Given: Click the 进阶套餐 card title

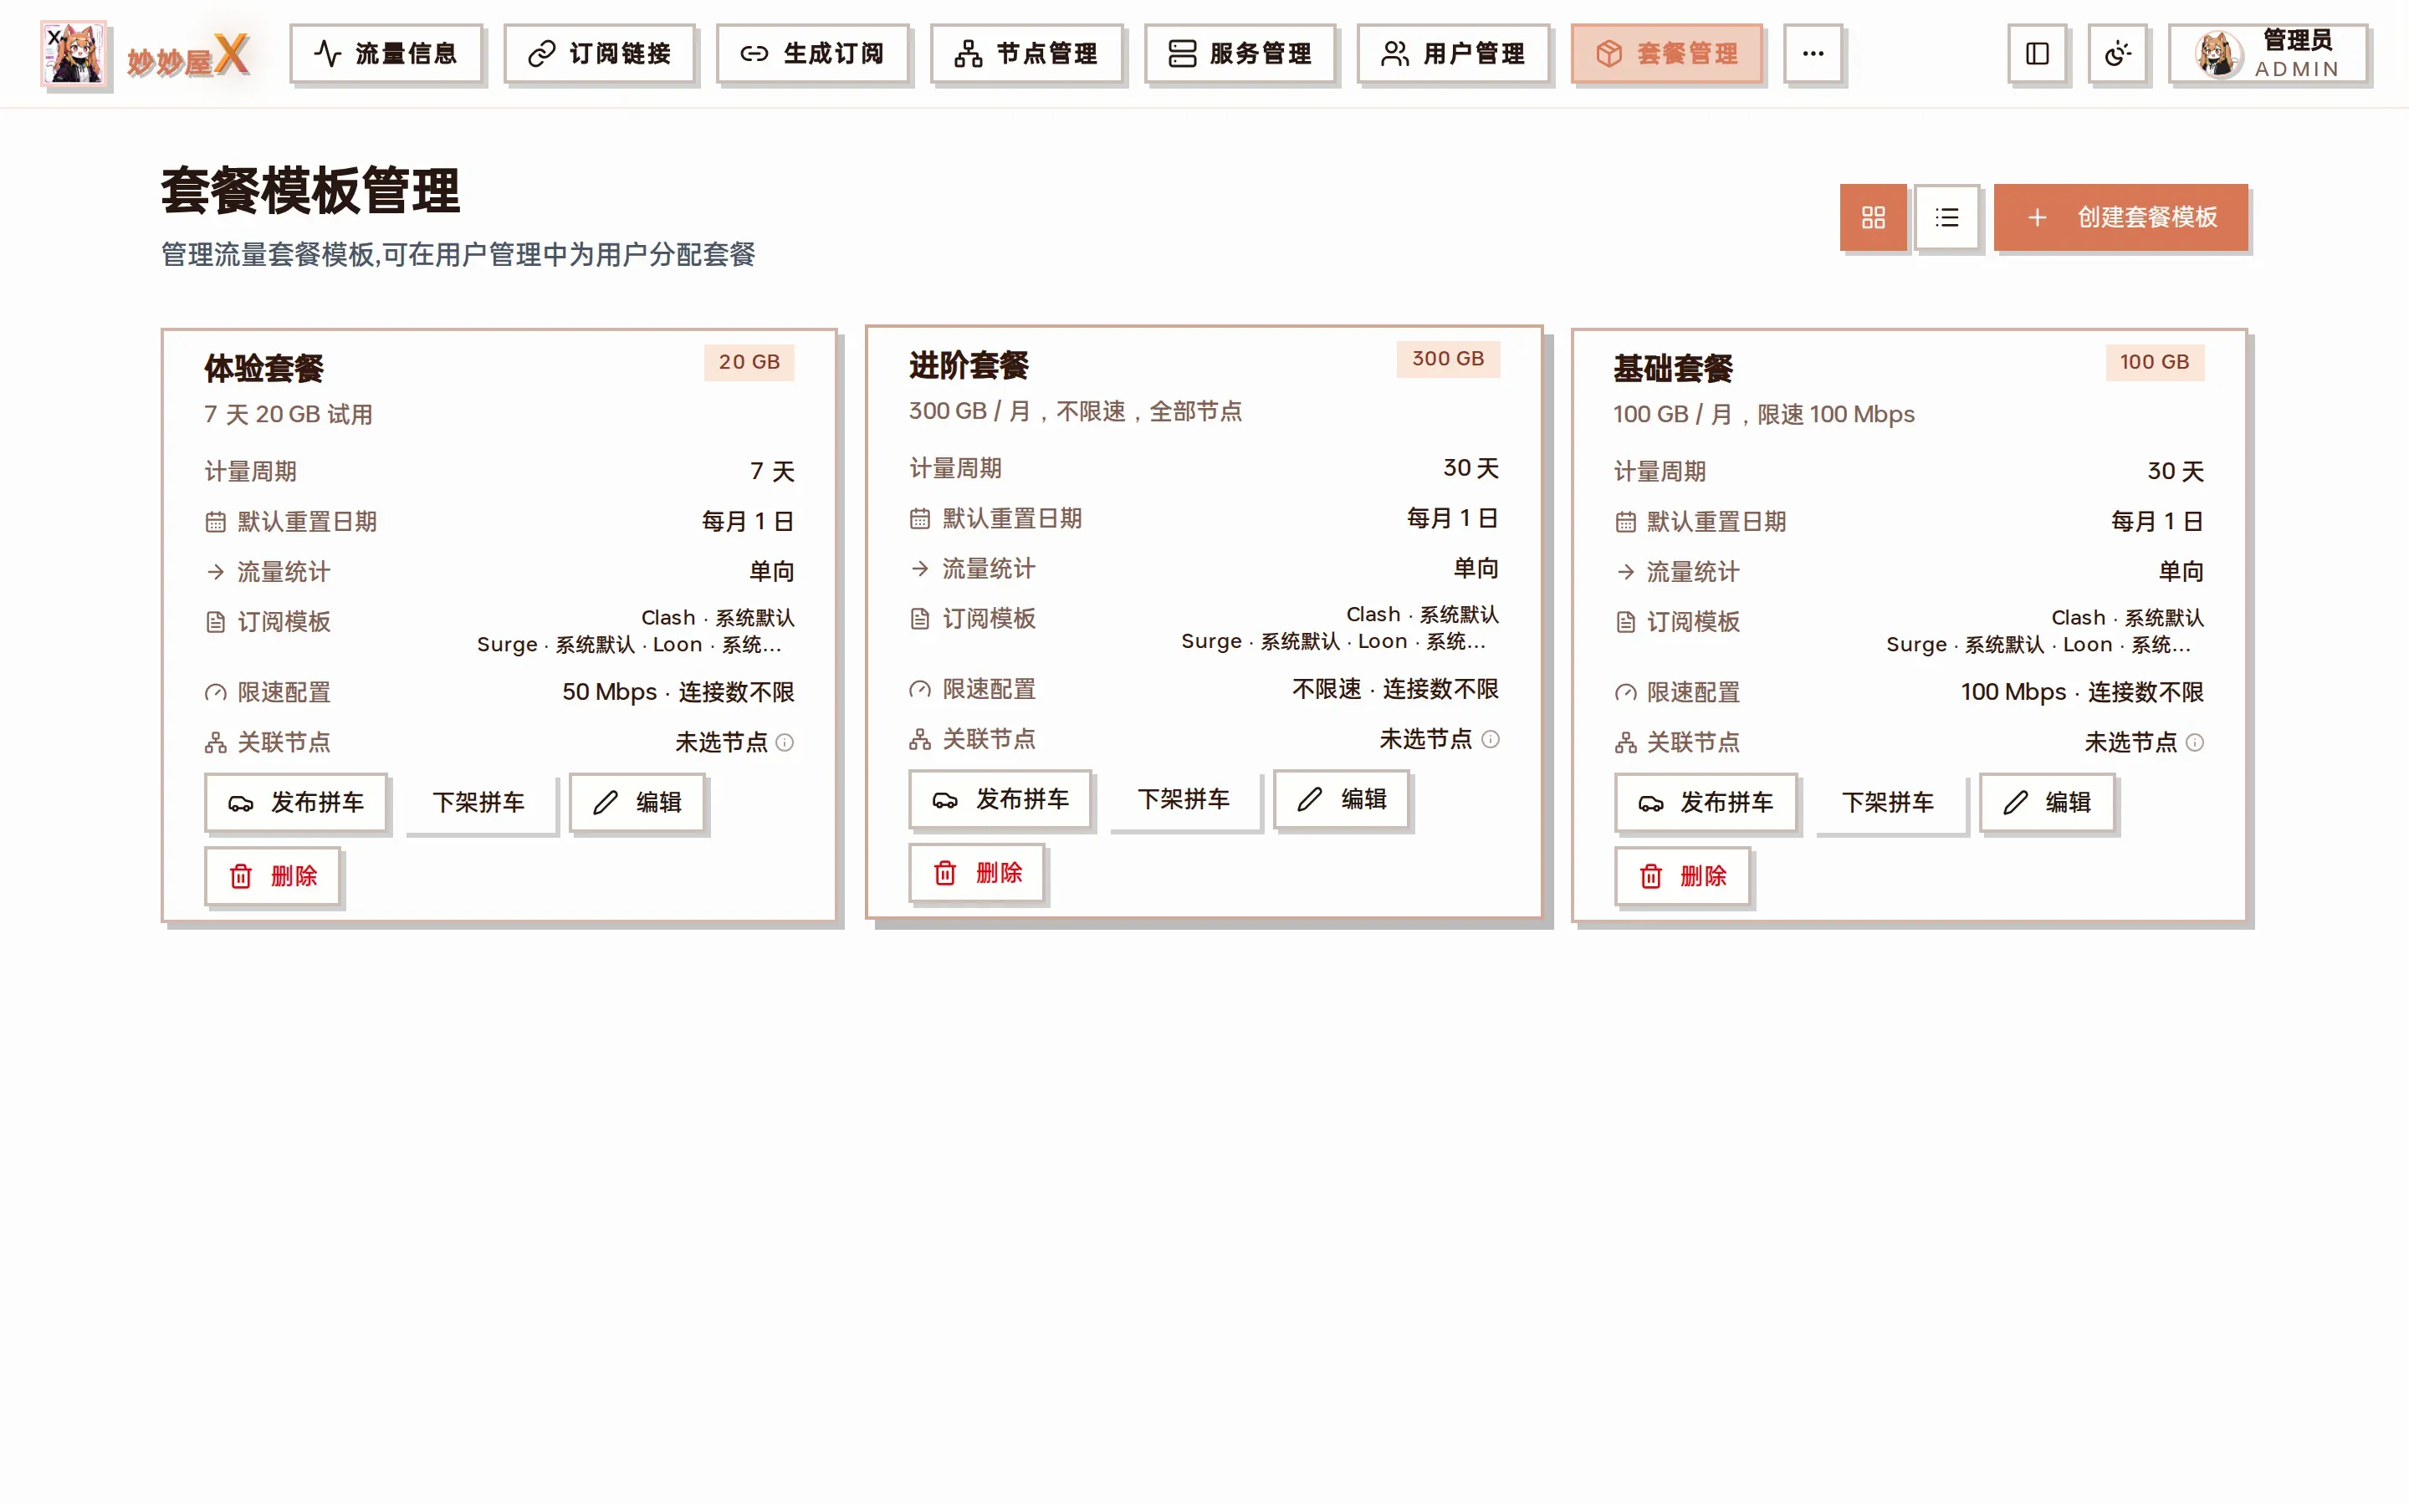Looking at the screenshot, I should click(x=969, y=366).
